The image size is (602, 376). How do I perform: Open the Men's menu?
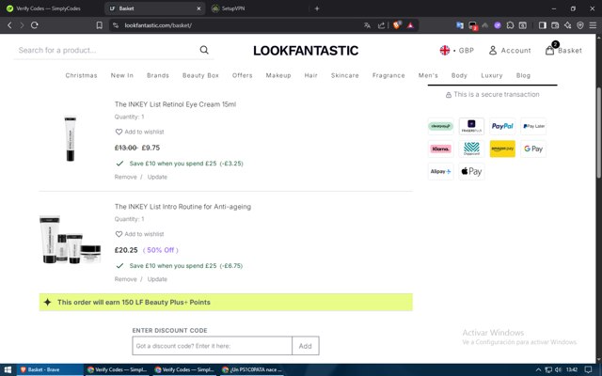pos(428,75)
